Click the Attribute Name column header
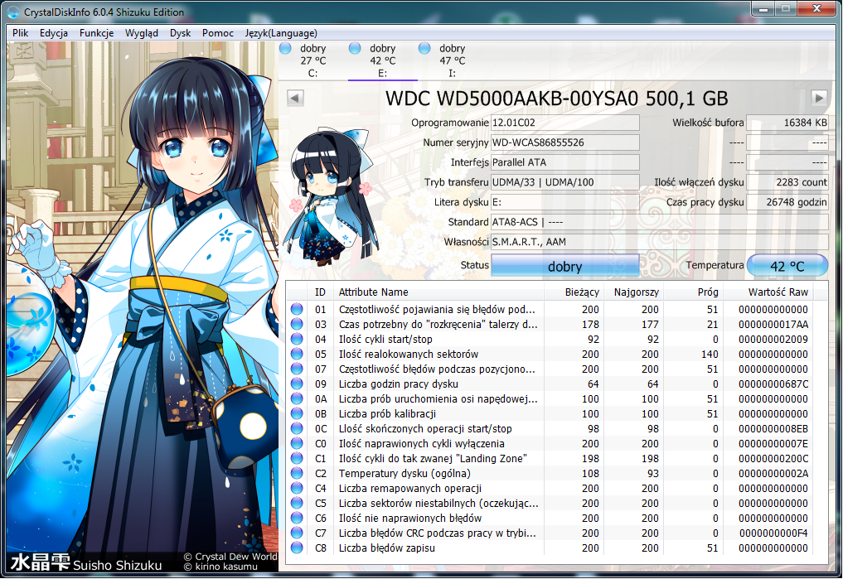Screen dimensions: 843x579 (438, 292)
